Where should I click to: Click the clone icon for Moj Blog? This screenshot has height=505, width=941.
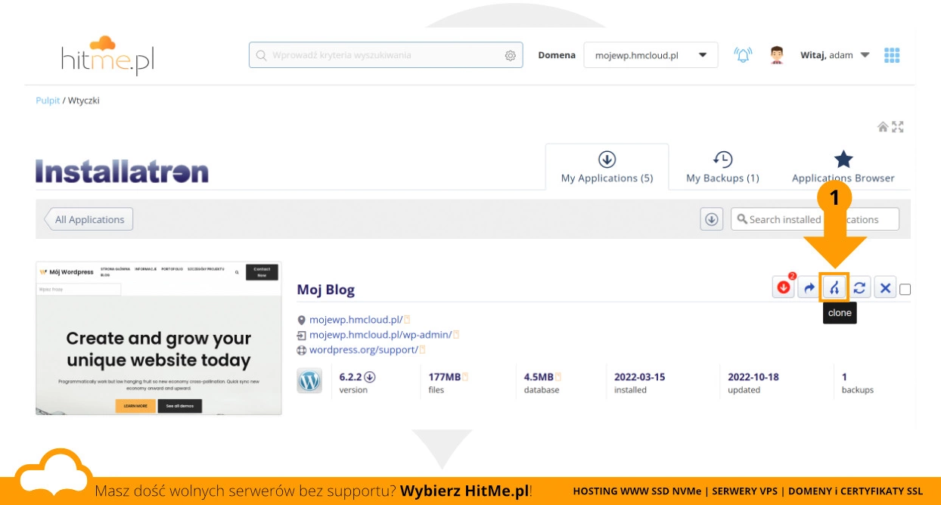click(834, 288)
